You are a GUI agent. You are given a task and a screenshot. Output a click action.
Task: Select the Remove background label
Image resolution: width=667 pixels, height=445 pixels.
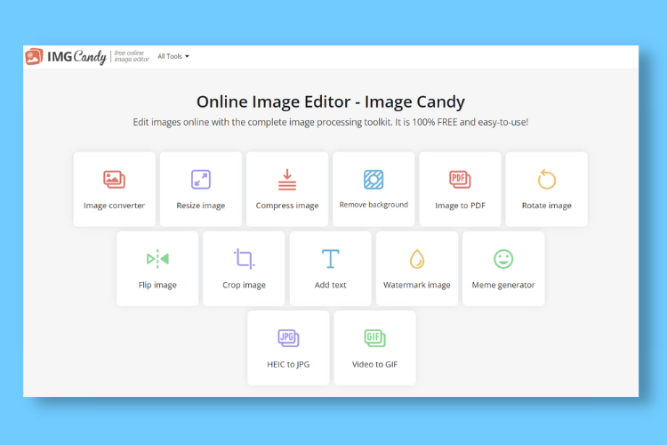[x=374, y=205]
